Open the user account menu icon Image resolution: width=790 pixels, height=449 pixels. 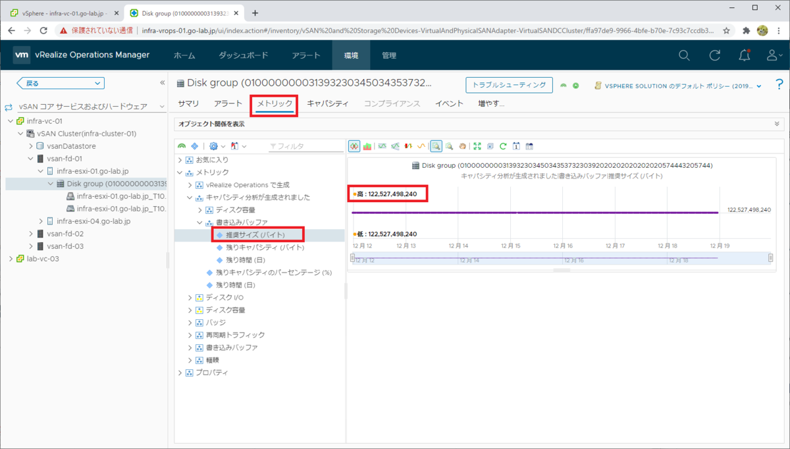[774, 56]
